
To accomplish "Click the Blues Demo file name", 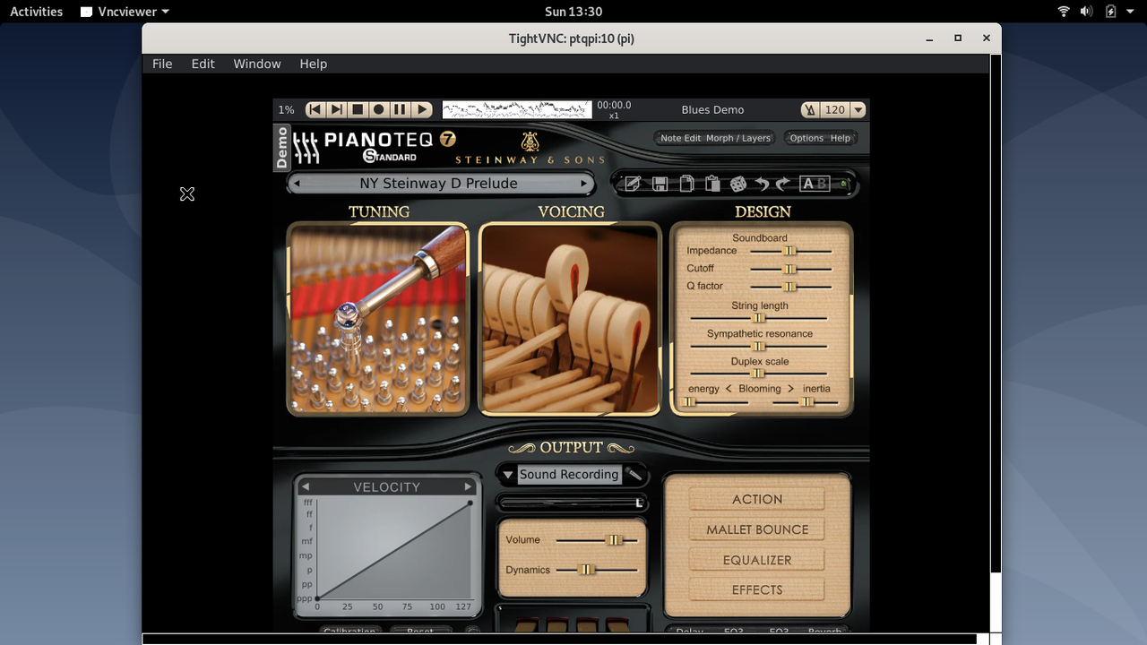I will click(x=712, y=109).
